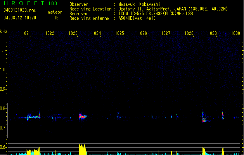Click the 1030 time axis label

tap(235, 33)
